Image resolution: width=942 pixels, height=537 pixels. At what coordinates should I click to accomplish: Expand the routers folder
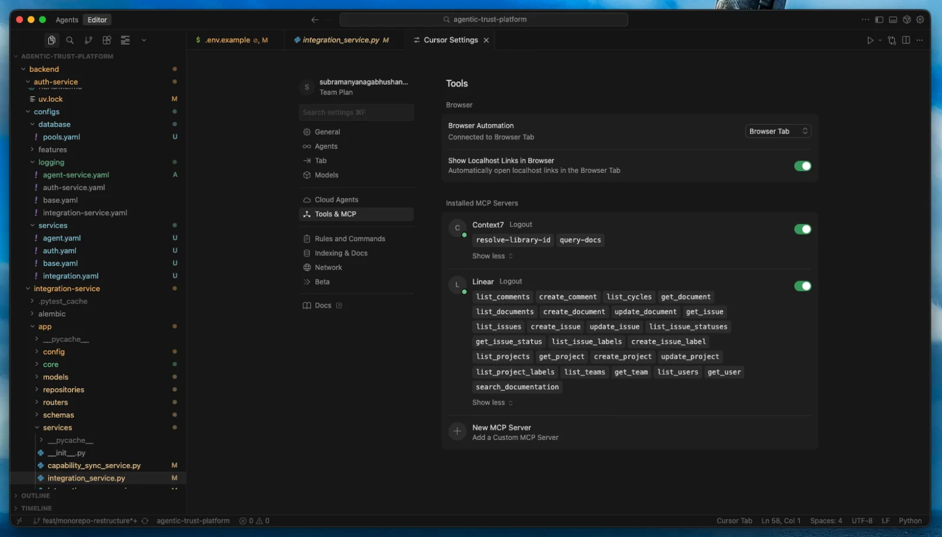(55, 402)
